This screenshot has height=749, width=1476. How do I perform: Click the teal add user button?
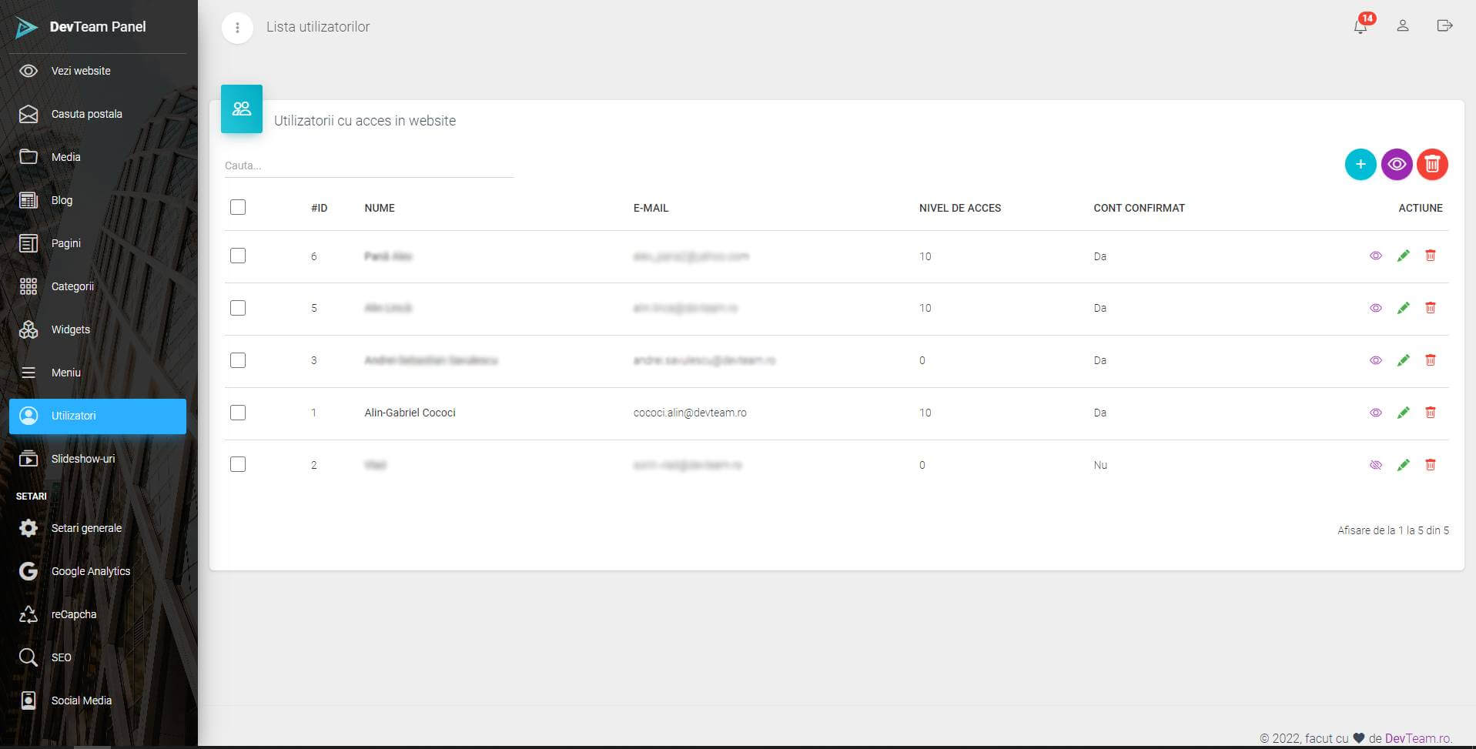(x=1360, y=164)
